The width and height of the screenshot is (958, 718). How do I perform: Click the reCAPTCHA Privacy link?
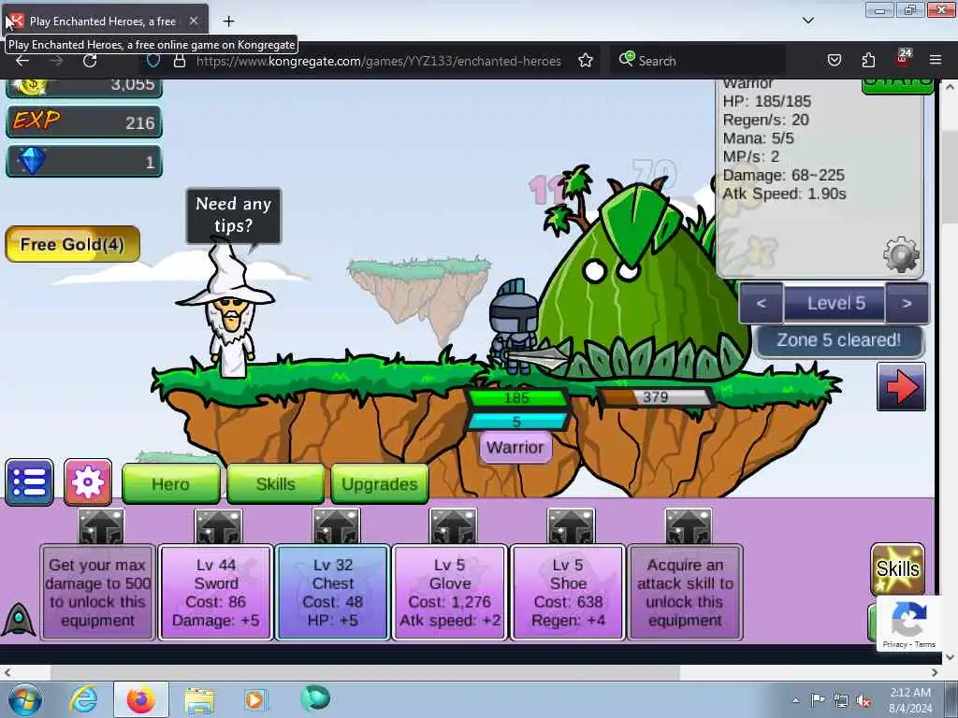pos(894,644)
